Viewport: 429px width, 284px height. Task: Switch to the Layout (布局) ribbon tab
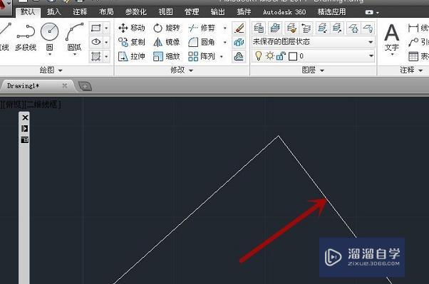pos(106,12)
